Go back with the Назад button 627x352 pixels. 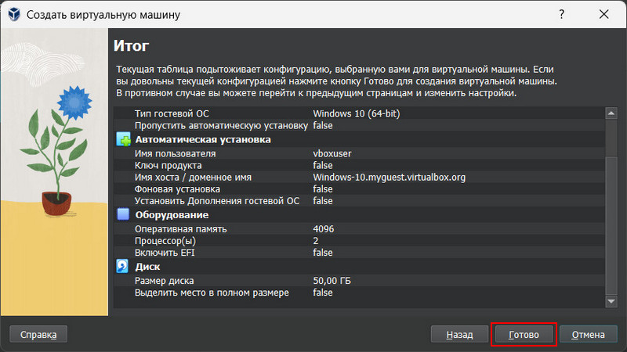(x=459, y=335)
